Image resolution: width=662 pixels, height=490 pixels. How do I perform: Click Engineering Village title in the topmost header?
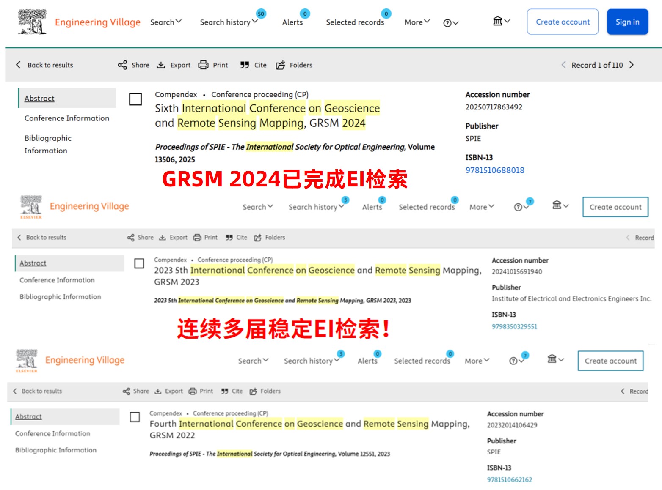[x=98, y=22]
